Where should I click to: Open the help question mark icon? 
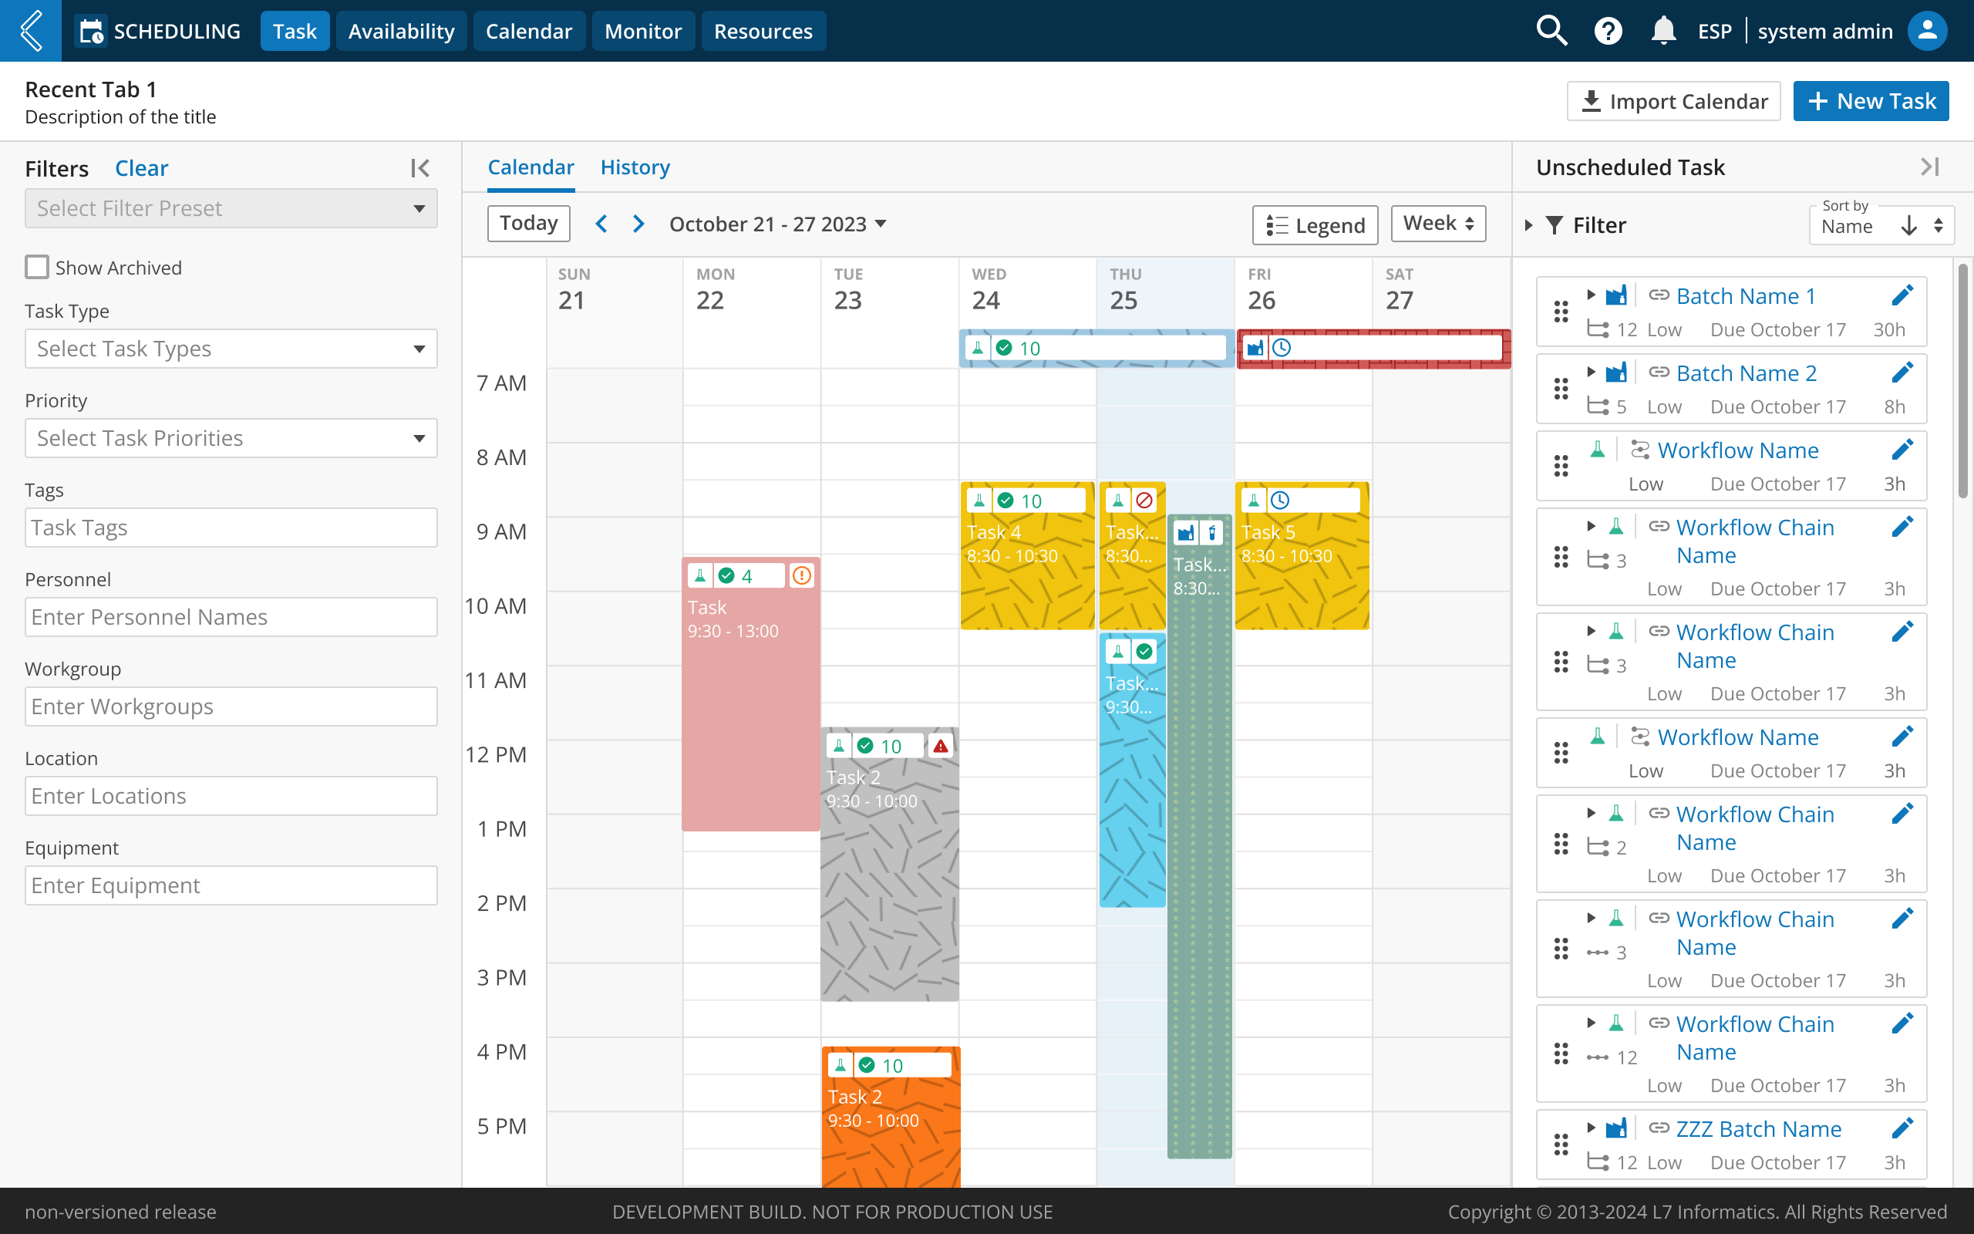click(x=1608, y=31)
